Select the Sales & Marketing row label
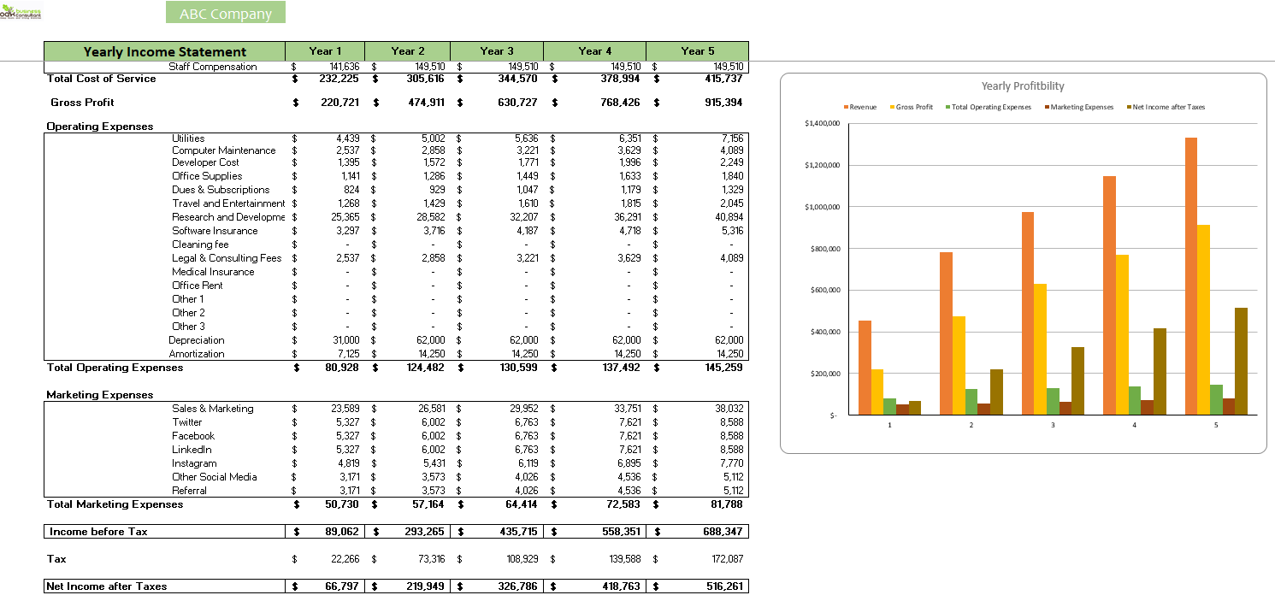This screenshot has width=1275, height=601. coord(215,408)
